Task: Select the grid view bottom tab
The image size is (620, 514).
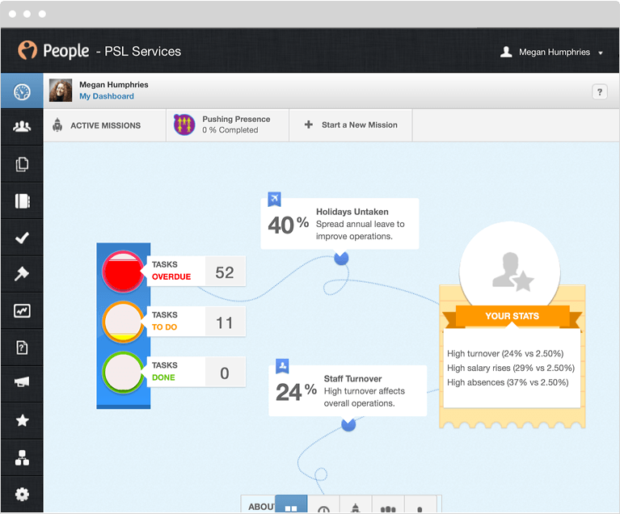Action: pos(291,504)
